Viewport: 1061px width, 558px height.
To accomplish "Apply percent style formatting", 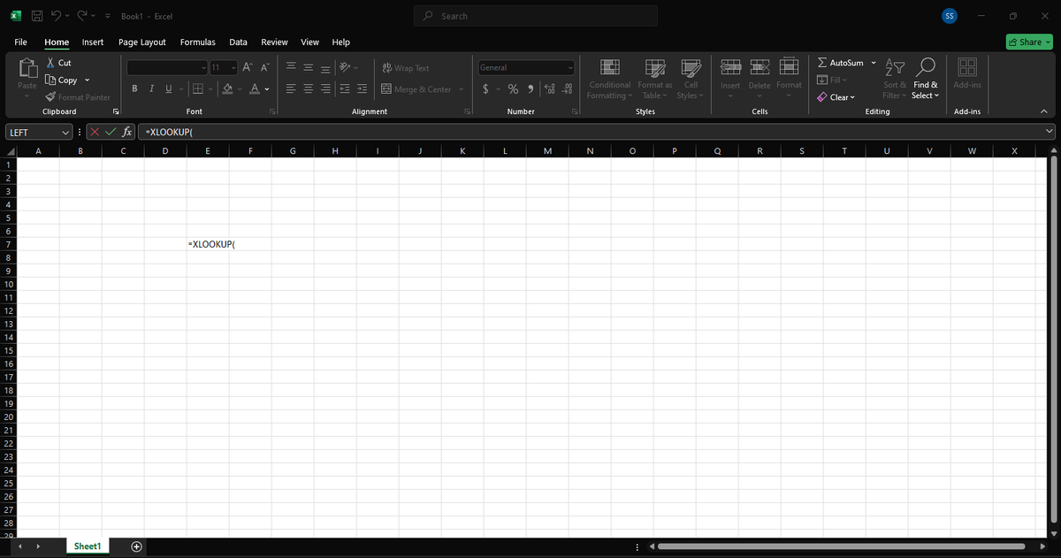I will 513,88.
